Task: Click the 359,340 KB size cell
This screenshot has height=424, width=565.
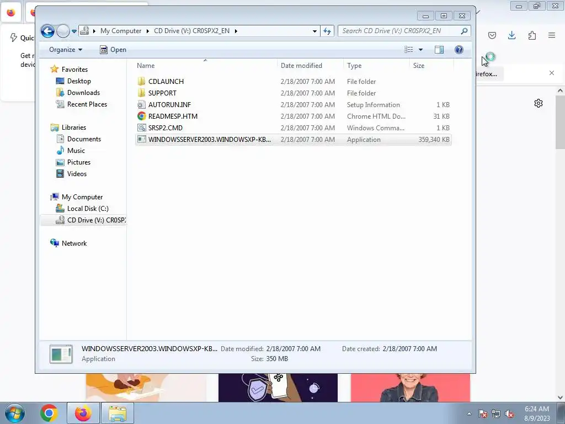Action: (434, 140)
